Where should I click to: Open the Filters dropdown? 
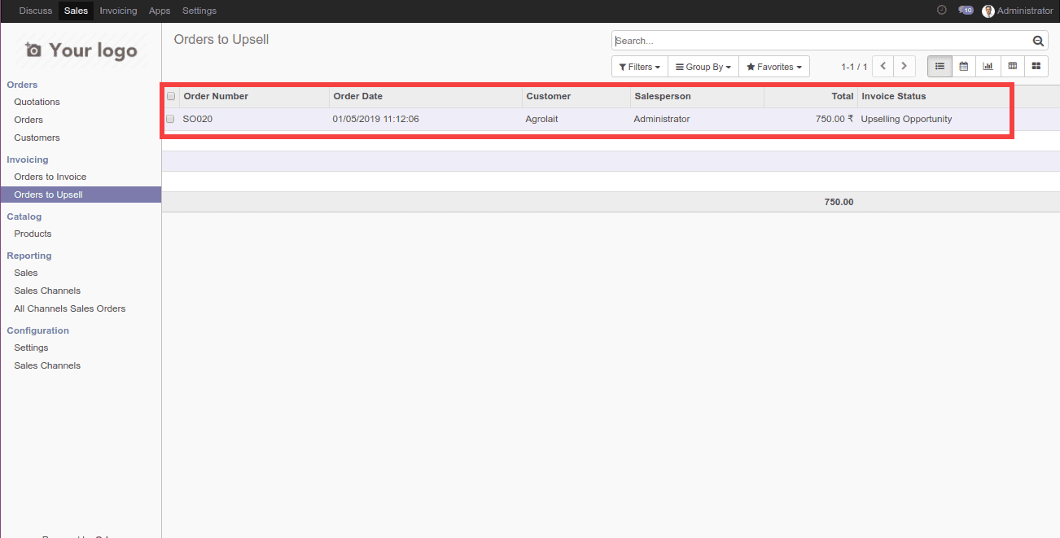(640, 67)
